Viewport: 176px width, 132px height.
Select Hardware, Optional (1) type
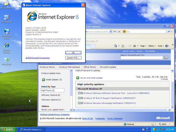[51, 100]
